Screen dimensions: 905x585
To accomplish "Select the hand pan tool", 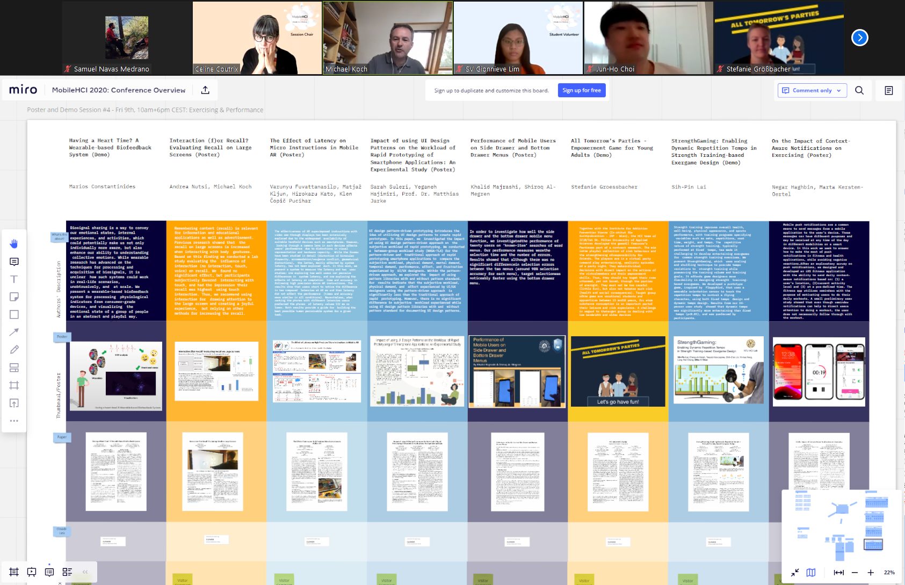I will coord(14,244).
